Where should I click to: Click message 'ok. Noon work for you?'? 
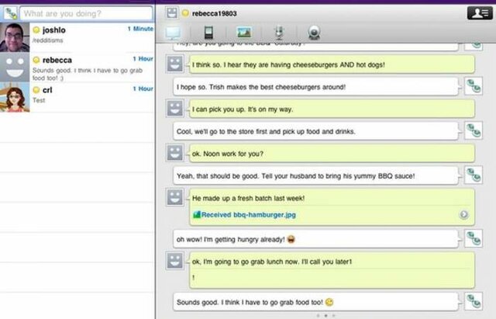[332, 154]
